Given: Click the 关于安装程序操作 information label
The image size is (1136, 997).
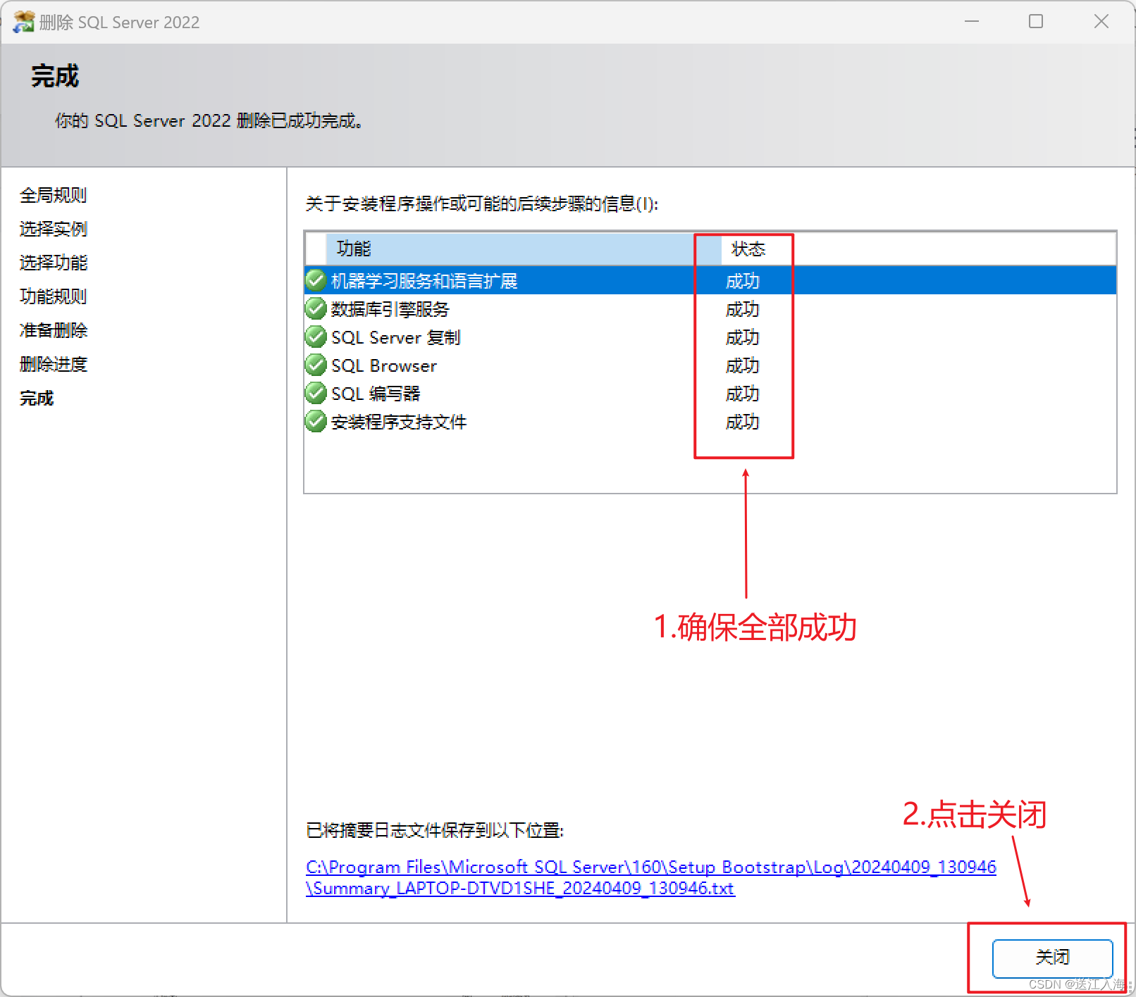Looking at the screenshot, I should click(482, 204).
